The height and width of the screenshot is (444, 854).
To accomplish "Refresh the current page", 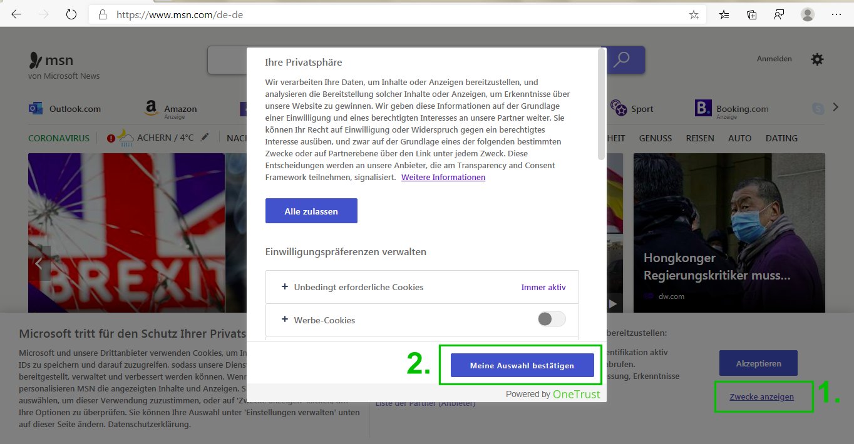I will pos(70,14).
